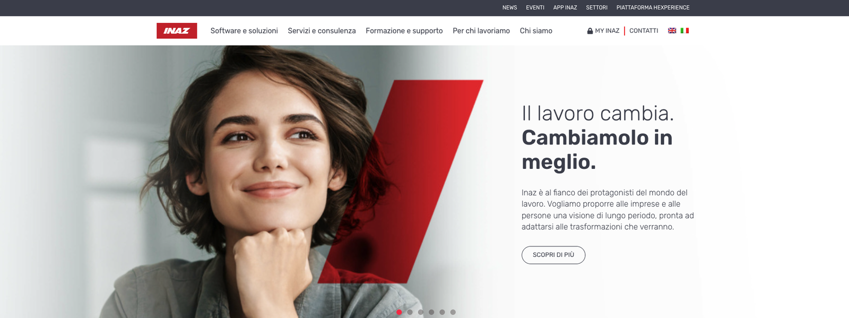The image size is (849, 318).
Task: Switch site to English via UK flag
Action: [672, 31]
